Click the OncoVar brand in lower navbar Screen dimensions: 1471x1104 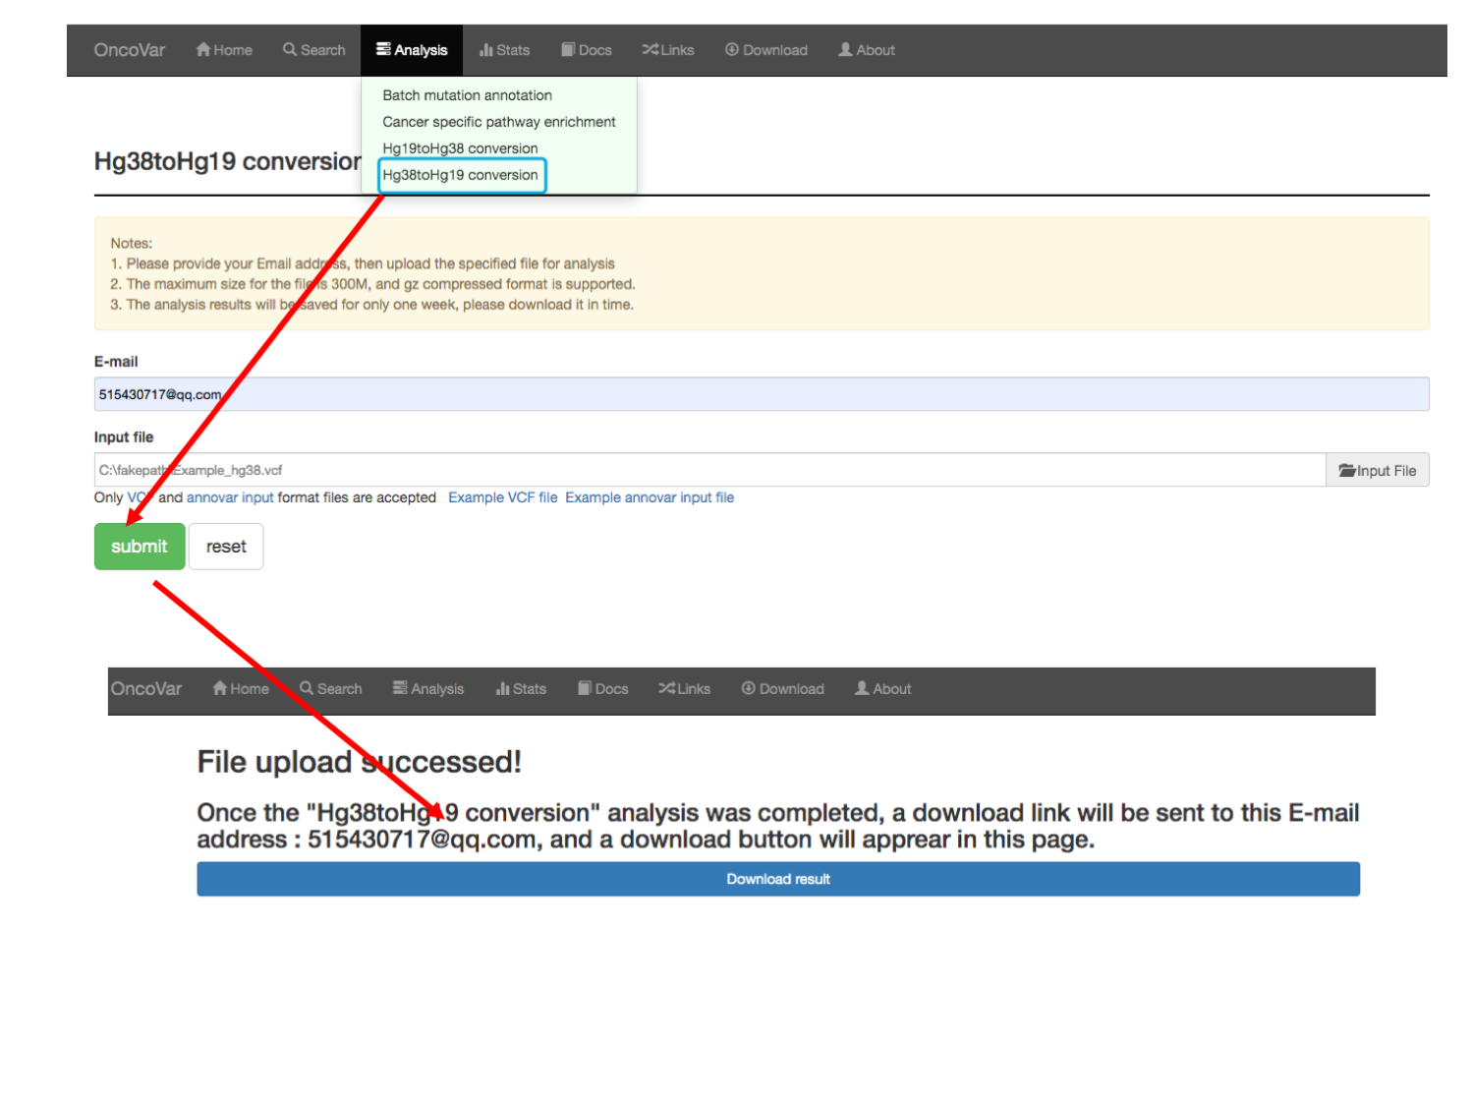(x=146, y=689)
